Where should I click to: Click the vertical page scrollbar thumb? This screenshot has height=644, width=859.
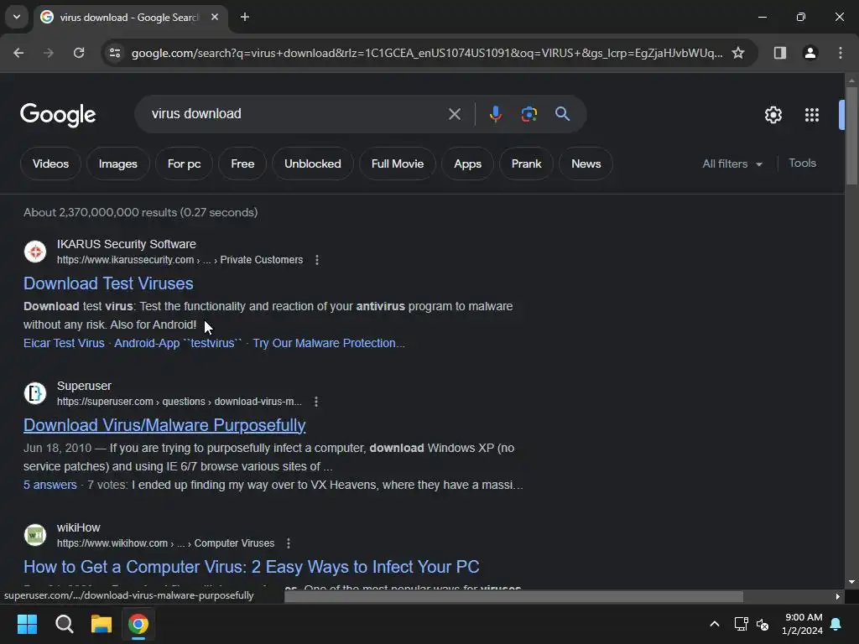pyautogui.click(x=851, y=135)
